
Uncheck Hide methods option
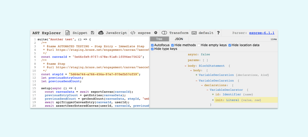[173, 45]
